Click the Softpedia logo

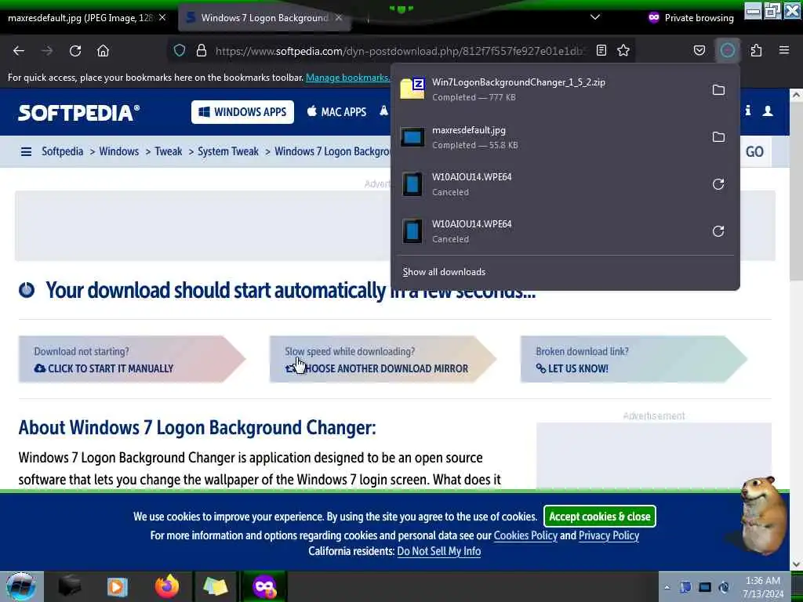pos(78,113)
